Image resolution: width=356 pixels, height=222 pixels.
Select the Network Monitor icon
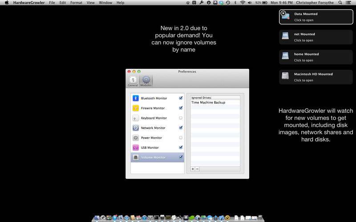pyautogui.click(x=136, y=128)
